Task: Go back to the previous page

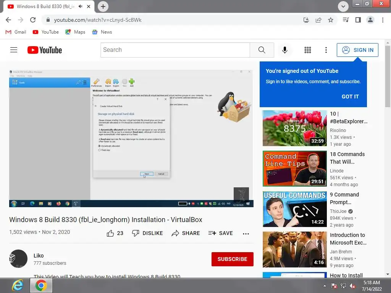Action: click(8, 20)
